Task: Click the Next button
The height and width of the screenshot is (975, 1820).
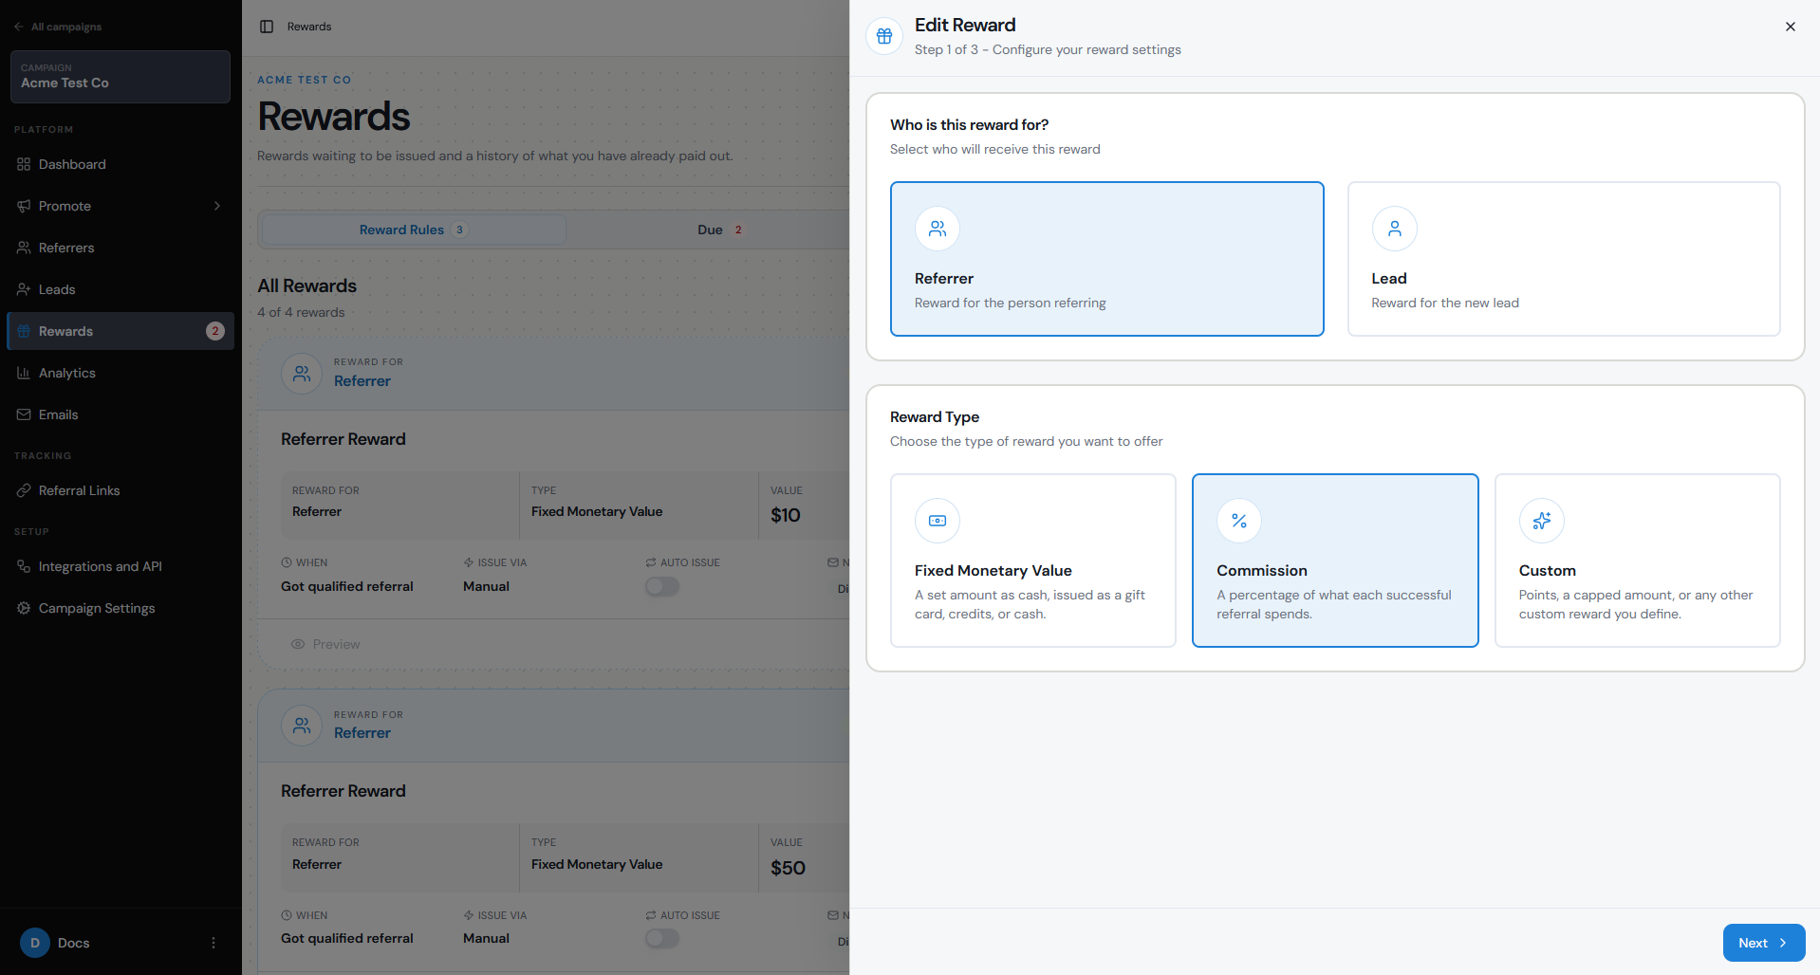Action: (x=1763, y=943)
